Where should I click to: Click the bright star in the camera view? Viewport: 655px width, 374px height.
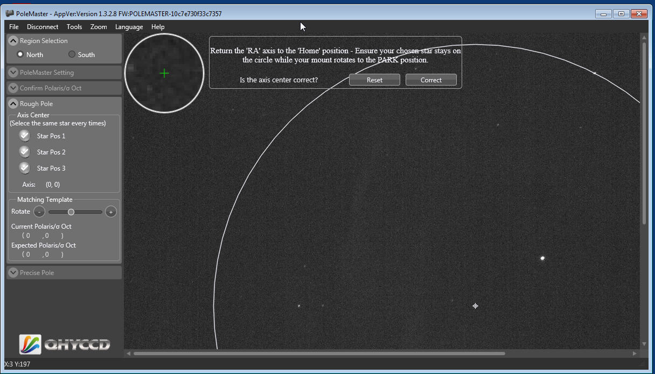[x=542, y=258]
